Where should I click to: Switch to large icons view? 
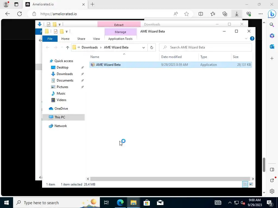251,184
